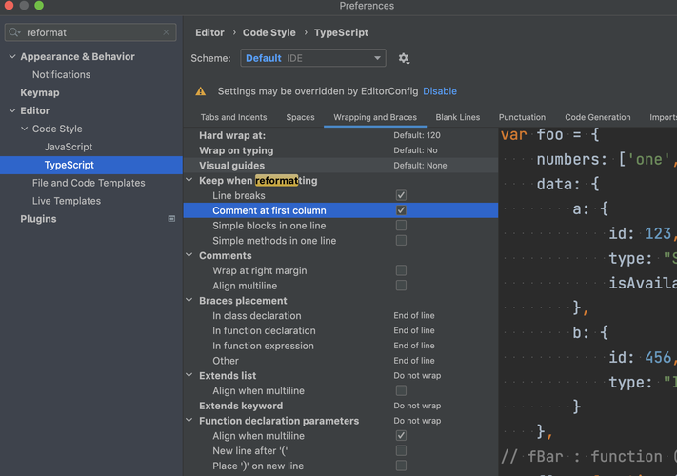Edit Visual guides value 'Default: None'
677x476 pixels.
[x=420, y=166]
